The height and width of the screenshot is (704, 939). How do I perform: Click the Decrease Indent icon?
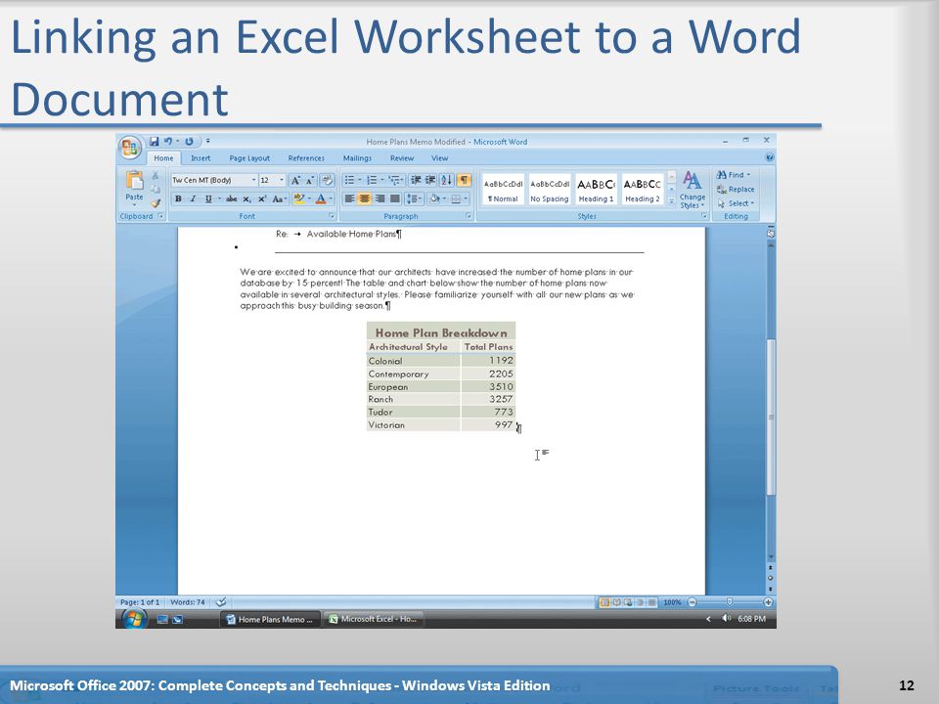416,180
